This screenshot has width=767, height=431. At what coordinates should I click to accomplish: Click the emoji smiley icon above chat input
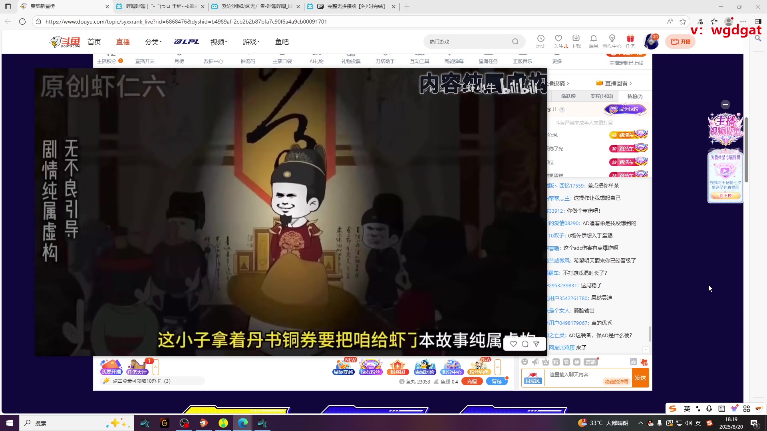point(525,362)
